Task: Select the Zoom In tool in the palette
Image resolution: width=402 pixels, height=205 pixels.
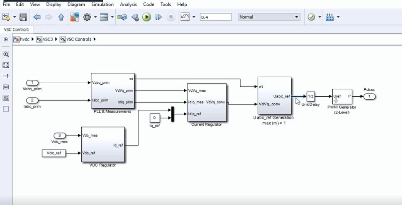Action: (6, 54)
